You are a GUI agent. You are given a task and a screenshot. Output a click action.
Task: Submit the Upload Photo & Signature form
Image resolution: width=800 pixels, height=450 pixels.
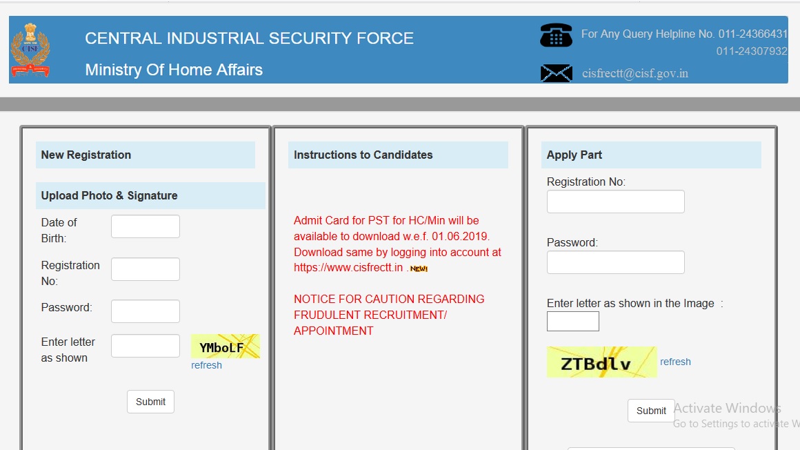150,402
